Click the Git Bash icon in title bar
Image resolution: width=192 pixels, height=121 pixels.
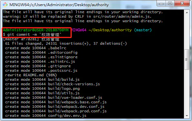pyautogui.click(x=5, y=5)
